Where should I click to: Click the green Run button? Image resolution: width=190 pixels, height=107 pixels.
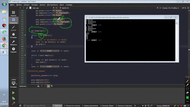tap(13, 93)
